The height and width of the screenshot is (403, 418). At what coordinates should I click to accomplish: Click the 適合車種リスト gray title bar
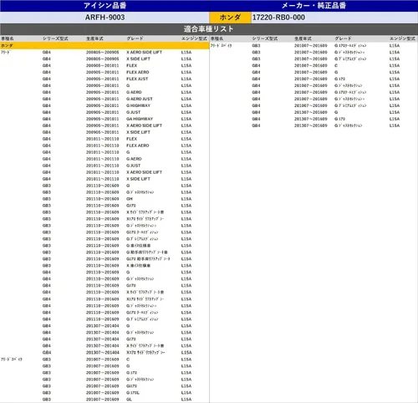(209, 29)
